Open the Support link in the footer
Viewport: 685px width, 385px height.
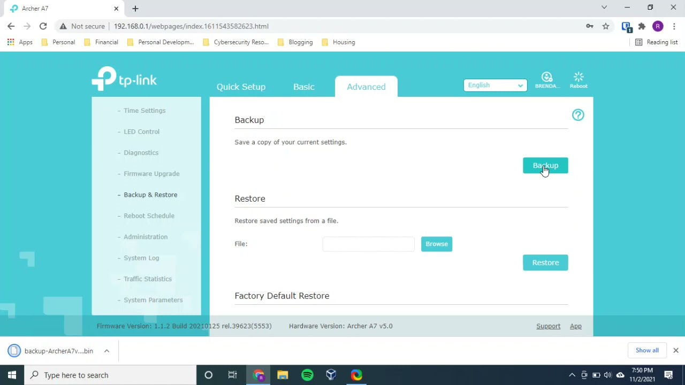(x=548, y=326)
